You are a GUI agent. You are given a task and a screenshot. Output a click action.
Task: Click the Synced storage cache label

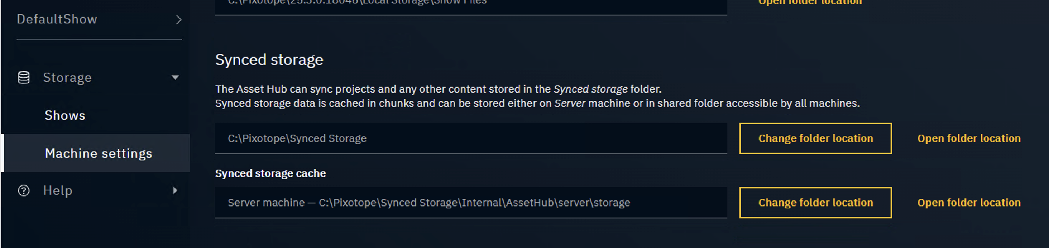pyautogui.click(x=270, y=173)
